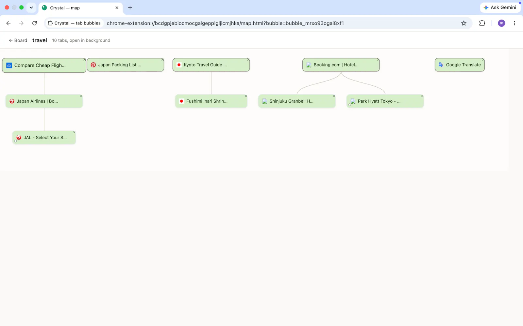Close the Kyoto Travel Guide bubble

[248, 60]
